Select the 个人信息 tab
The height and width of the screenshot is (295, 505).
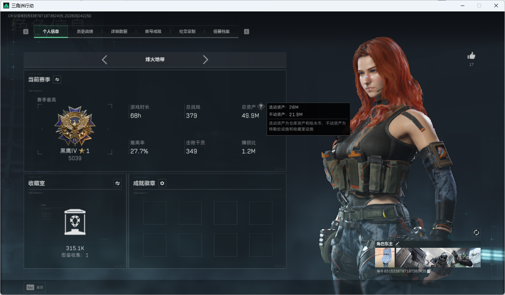click(51, 32)
